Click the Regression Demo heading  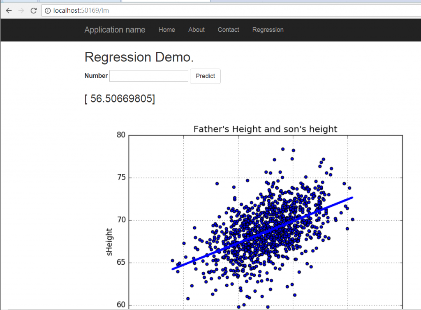(139, 57)
